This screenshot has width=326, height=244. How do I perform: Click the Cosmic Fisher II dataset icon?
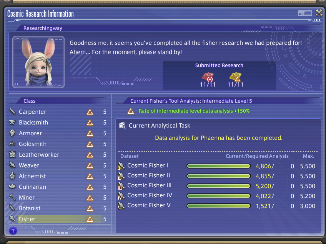pos(121,176)
